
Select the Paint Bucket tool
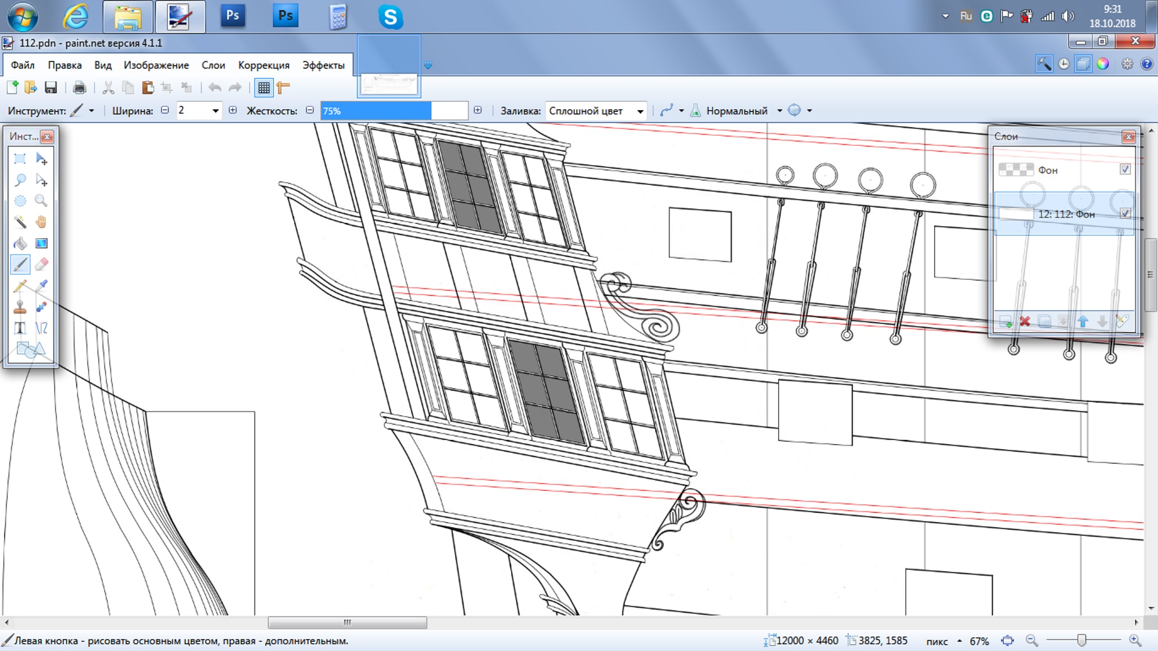click(20, 243)
